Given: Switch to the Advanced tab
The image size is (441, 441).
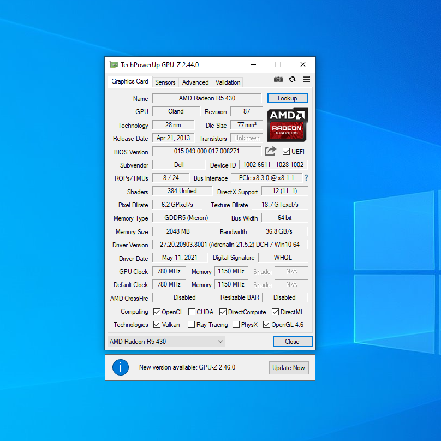Looking at the screenshot, I should tap(195, 82).
